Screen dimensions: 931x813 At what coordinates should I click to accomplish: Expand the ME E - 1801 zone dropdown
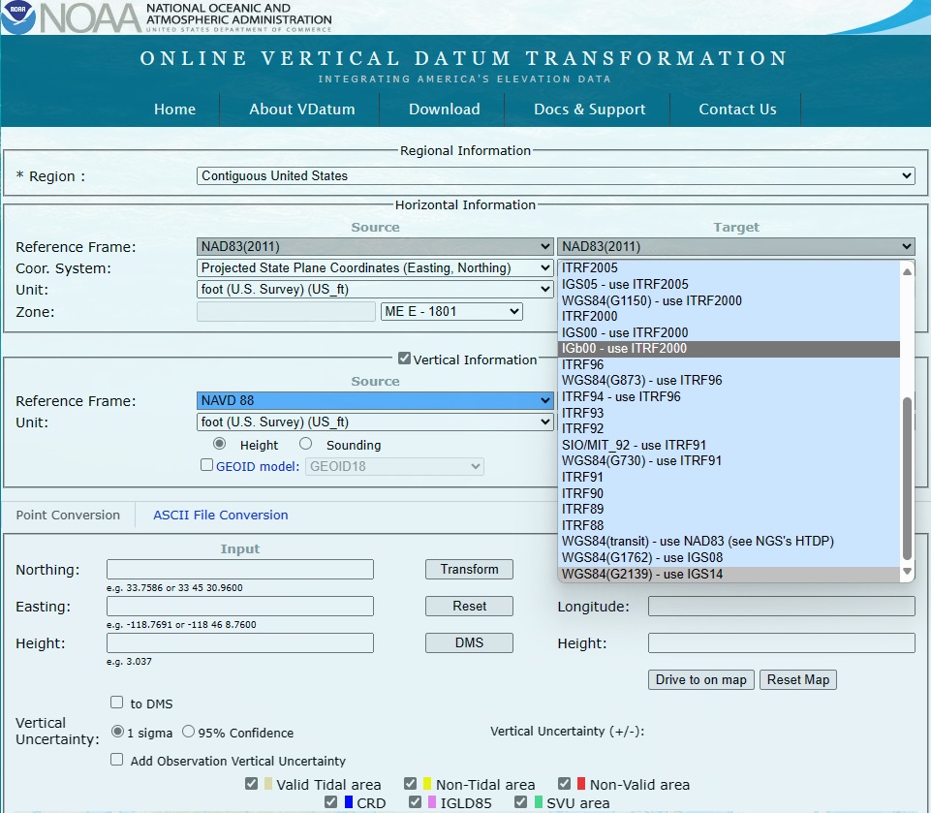click(451, 311)
